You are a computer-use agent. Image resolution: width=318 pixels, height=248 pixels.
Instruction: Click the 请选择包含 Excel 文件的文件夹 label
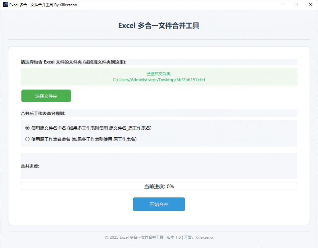(74, 62)
